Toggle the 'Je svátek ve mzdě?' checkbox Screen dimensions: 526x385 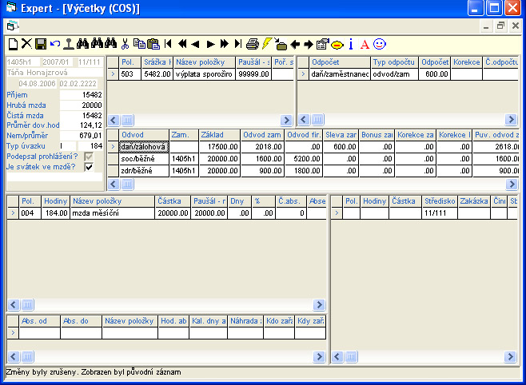(x=89, y=168)
